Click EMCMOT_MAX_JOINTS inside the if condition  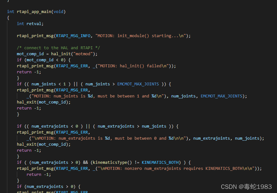[138, 84]
